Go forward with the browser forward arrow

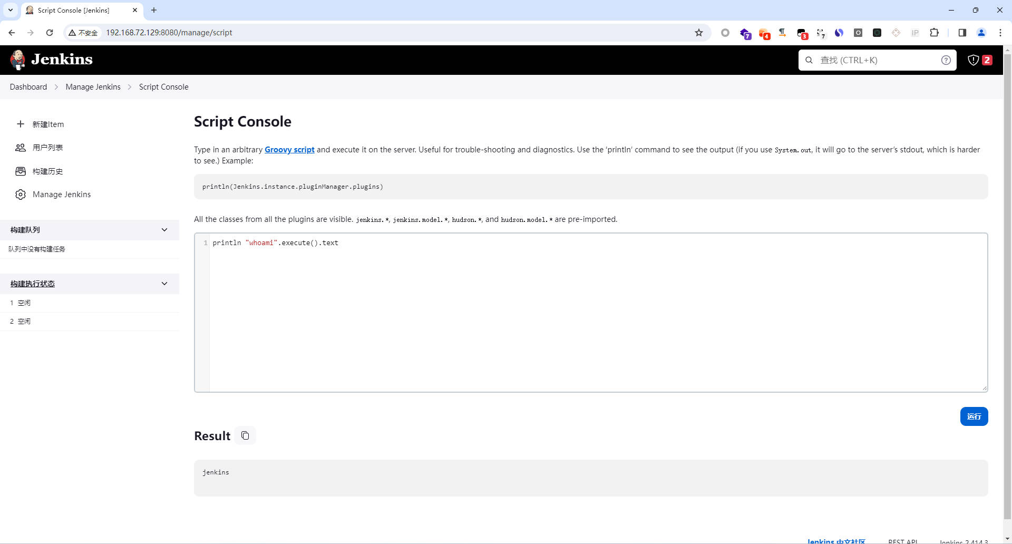31,33
